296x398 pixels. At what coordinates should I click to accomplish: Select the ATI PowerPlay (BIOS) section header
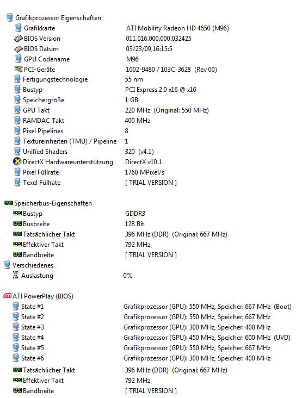43,296
